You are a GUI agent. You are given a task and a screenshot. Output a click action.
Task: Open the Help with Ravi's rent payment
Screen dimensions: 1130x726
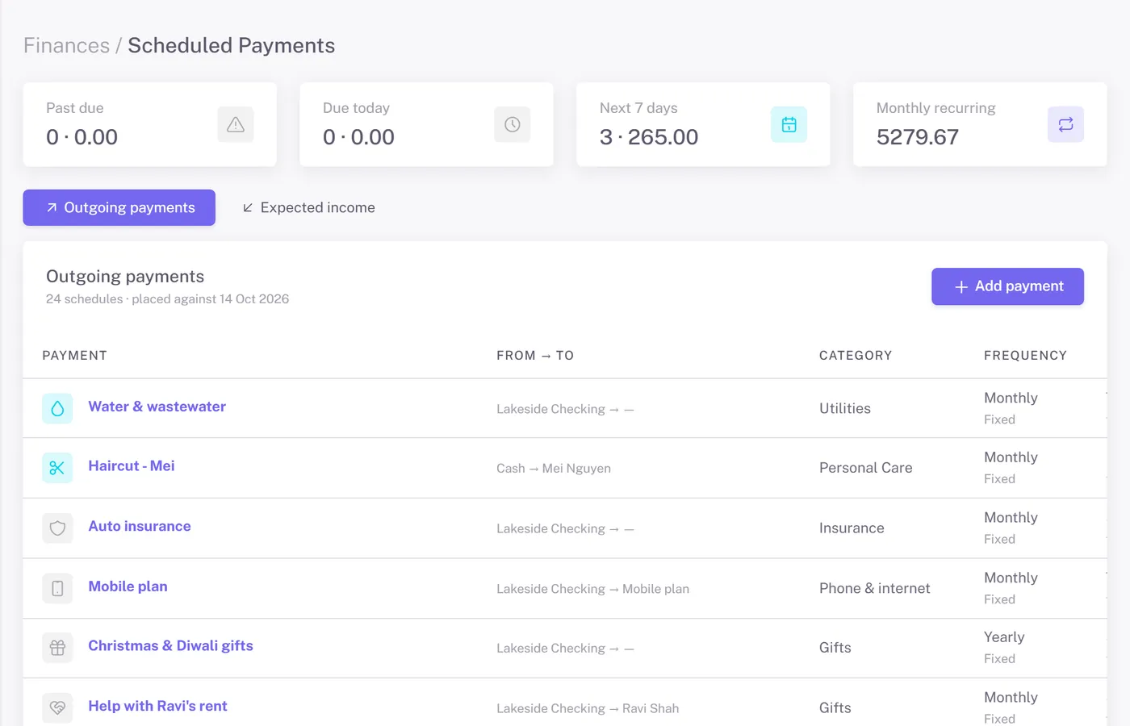pos(158,706)
